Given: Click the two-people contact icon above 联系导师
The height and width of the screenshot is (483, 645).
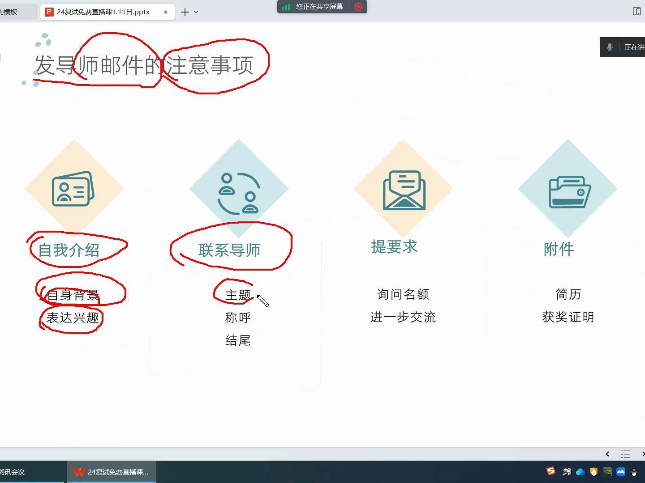Looking at the screenshot, I should click(x=238, y=193).
